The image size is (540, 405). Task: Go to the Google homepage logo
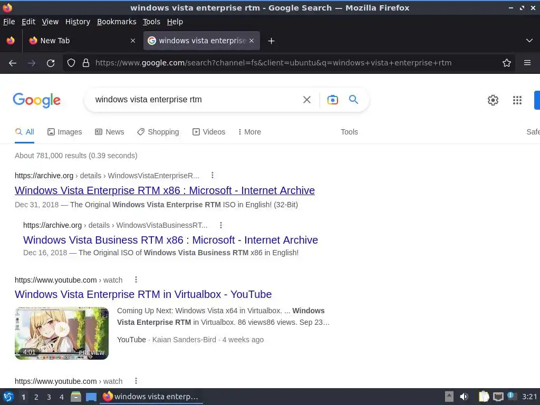click(x=36, y=100)
